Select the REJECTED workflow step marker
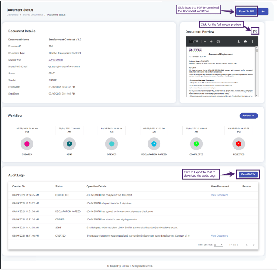The image size is (277, 270). pos(239,144)
